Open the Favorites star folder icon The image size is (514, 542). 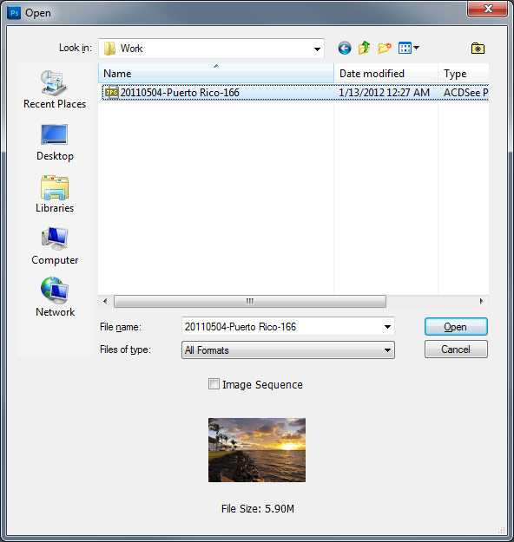tap(478, 48)
